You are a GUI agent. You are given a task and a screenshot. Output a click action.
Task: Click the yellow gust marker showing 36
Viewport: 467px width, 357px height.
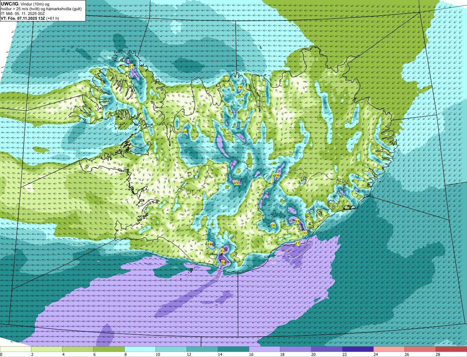click(x=223, y=262)
